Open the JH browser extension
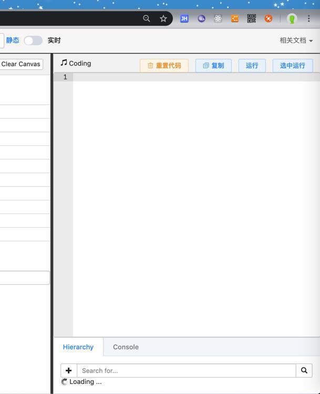Image resolution: width=320 pixels, height=394 pixels. tap(184, 18)
